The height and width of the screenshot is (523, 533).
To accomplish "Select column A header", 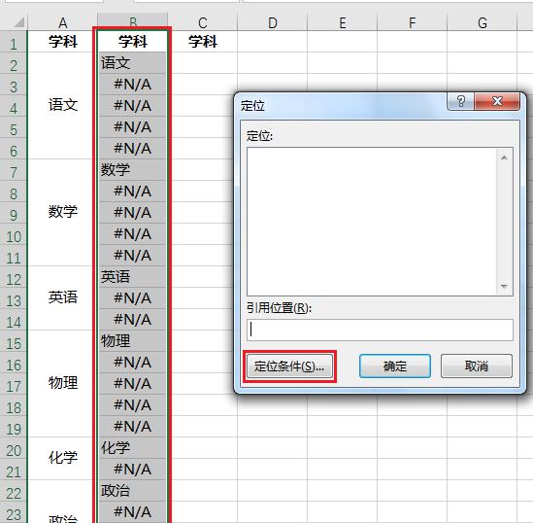I will coord(62,22).
